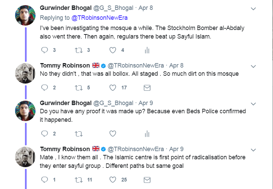Screen dimensions: 273x189
Task: Reply to Tommy's radicalisation tweet
Action: pyautogui.click(x=44, y=179)
